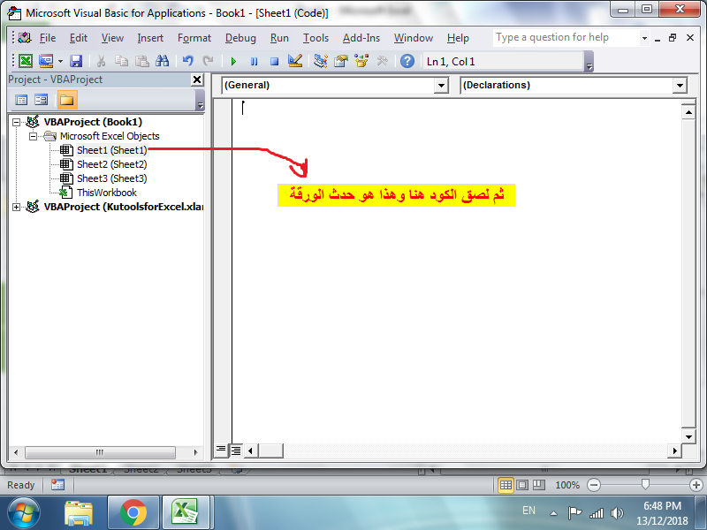
Task: Select Page Layout view in Excel status bar
Action: coord(522,485)
